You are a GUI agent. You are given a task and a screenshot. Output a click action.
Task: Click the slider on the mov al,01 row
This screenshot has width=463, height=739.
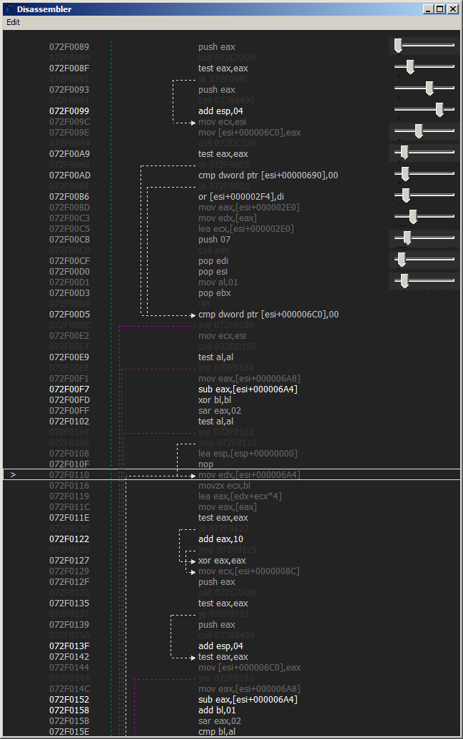424,280
